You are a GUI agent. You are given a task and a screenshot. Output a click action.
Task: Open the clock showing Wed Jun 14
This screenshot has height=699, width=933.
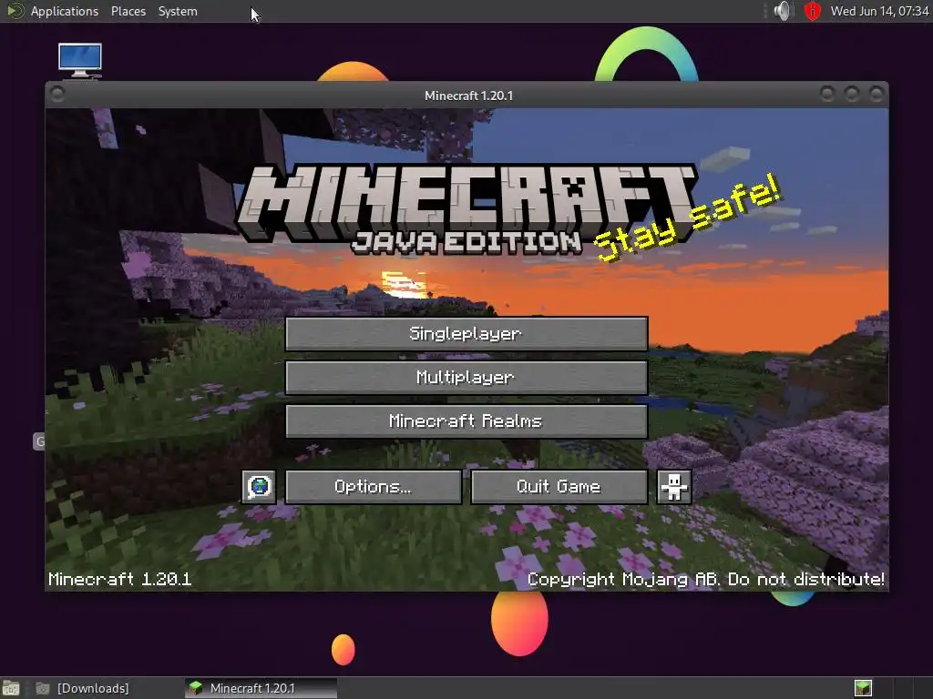(879, 11)
